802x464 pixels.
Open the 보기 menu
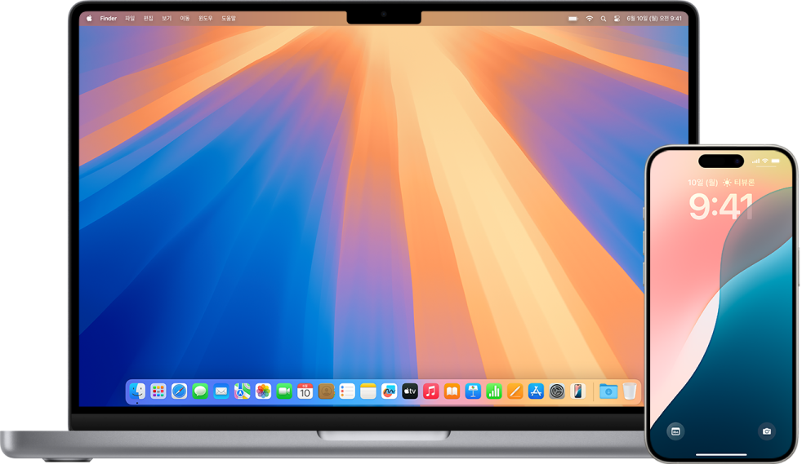tap(167, 19)
